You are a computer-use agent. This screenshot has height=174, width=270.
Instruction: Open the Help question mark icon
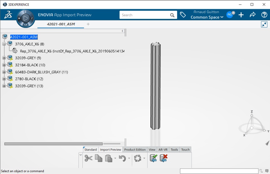tap(264, 15)
